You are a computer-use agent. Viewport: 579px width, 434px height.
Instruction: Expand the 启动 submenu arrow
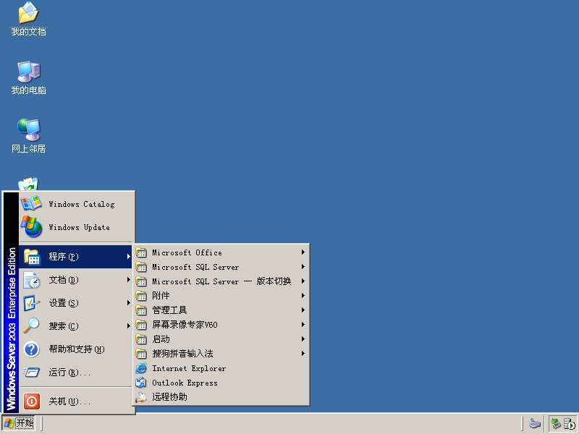(303, 339)
